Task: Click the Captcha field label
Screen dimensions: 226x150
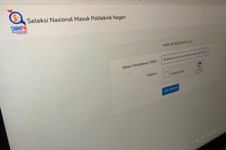Action: [x=152, y=74]
